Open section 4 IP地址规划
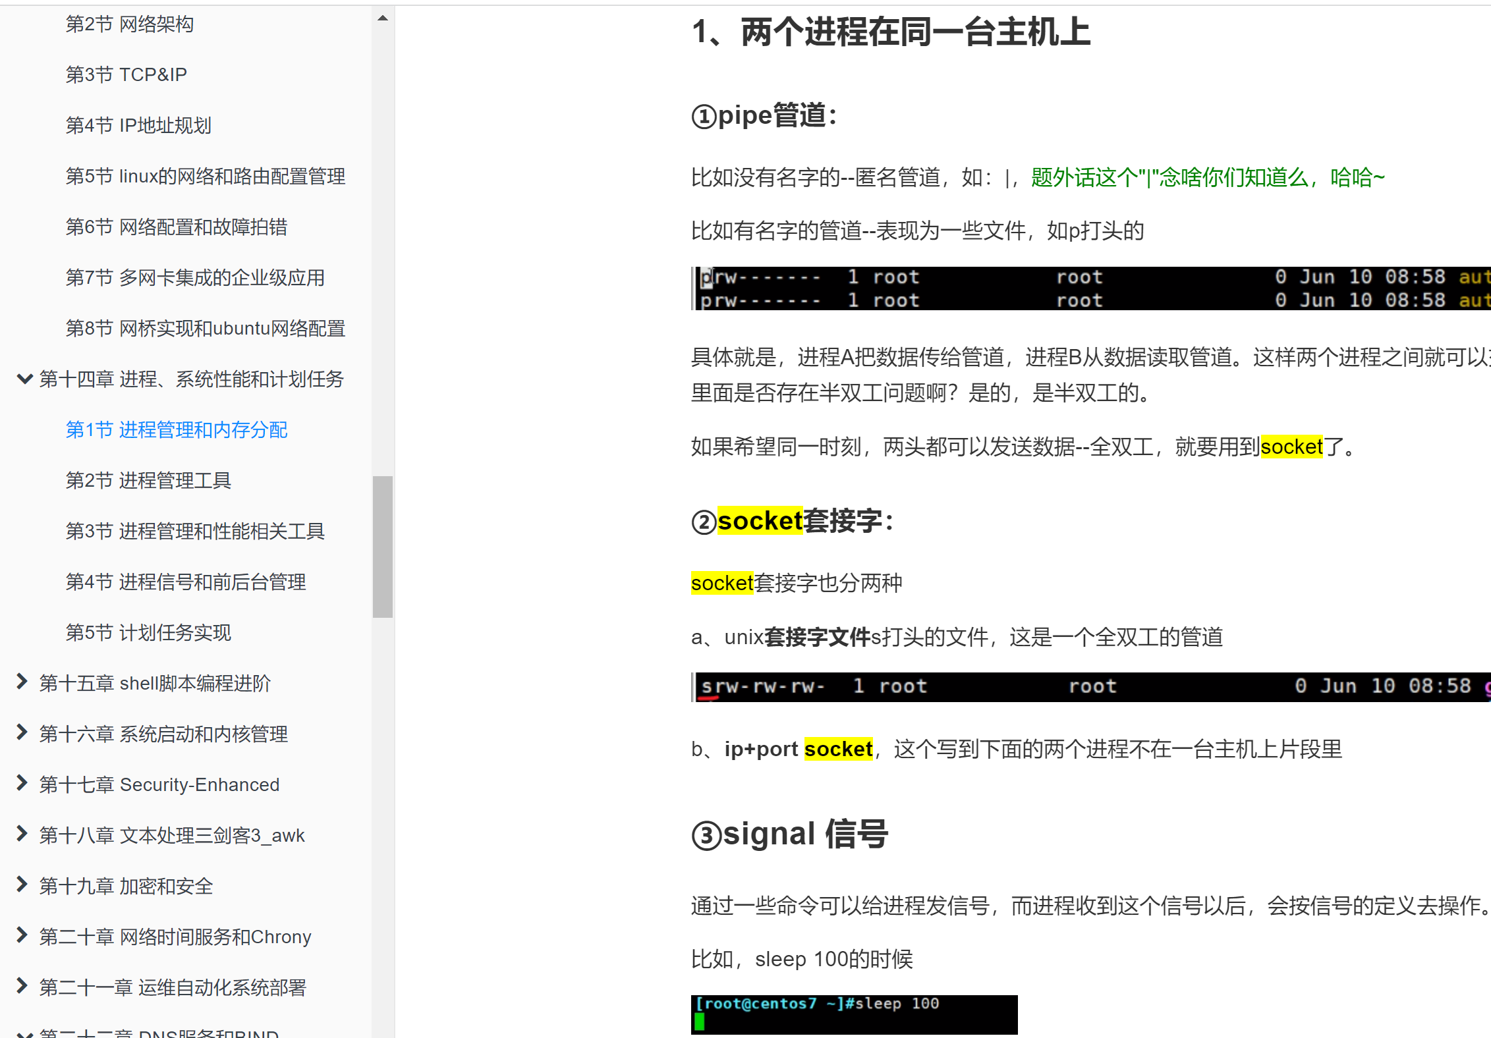This screenshot has width=1491, height=1038. point(138,125)
